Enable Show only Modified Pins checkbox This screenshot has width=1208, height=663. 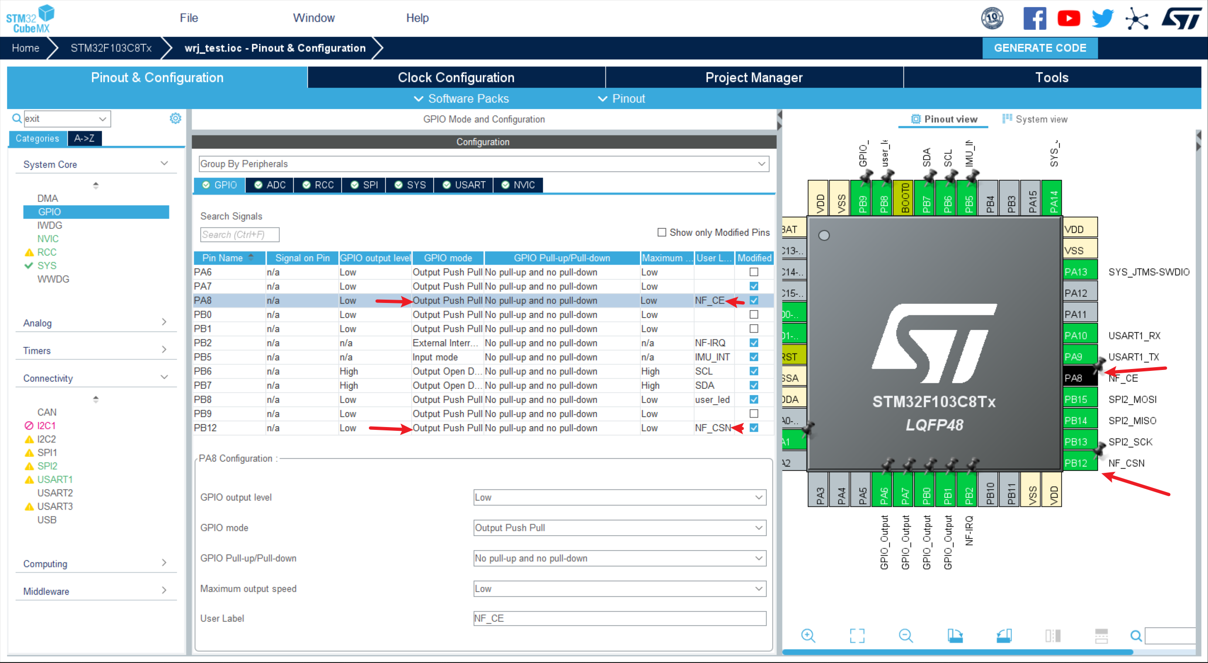[x=662, y=232]
